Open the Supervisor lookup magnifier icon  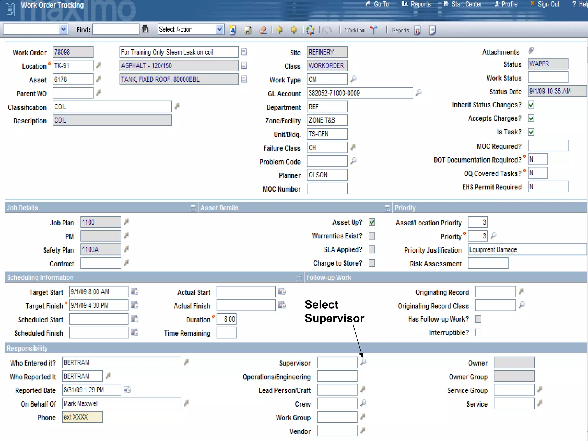coord(363,362)
